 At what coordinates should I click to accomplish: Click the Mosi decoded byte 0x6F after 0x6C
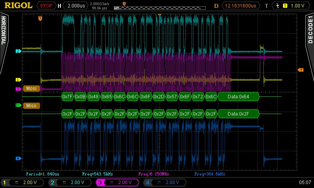tap(145, 96)
